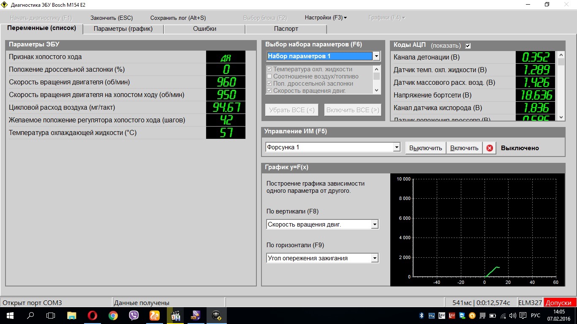The height and width of the screenshot is (324, 577).
Task: Open Viber from the taskbar
Action: (x=134, y=316)
